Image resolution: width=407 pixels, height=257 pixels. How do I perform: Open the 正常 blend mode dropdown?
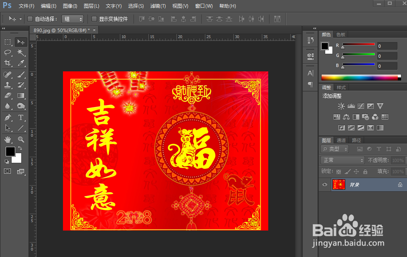[x=342, y=160]
